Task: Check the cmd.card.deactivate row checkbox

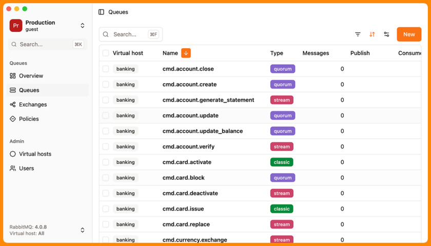Action: coord(106,193)
